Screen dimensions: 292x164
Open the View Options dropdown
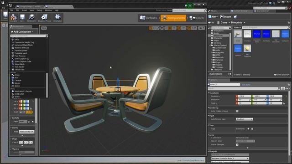(x=282, y=75)
